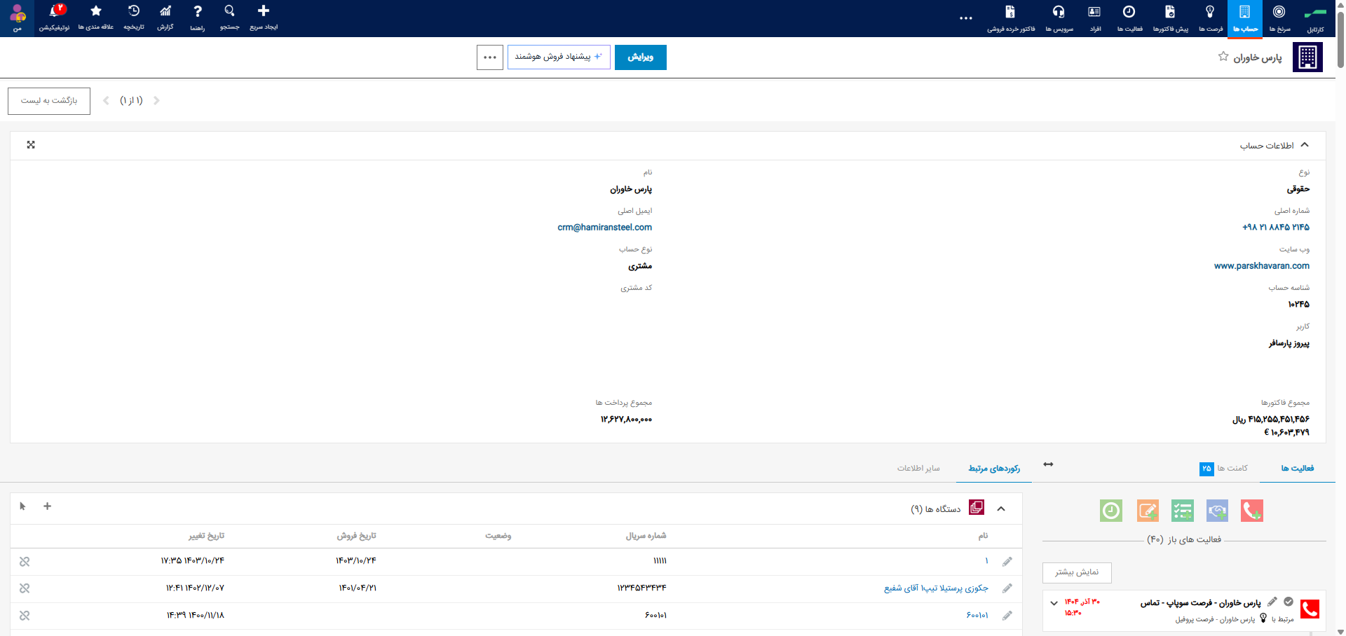
Task: Click the blue Edit button
Action: (x=641, y=57)
